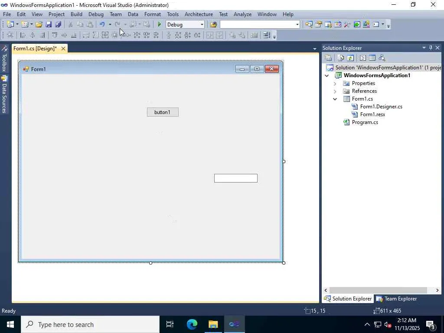Click the New Project toolbar icon
Screen dimensions: 444x333
pyautogui.click(x=10, y=24)
